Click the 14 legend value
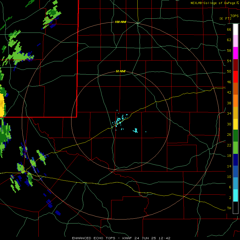This screenshot has height=240, width=240. [x=229, y=166]
